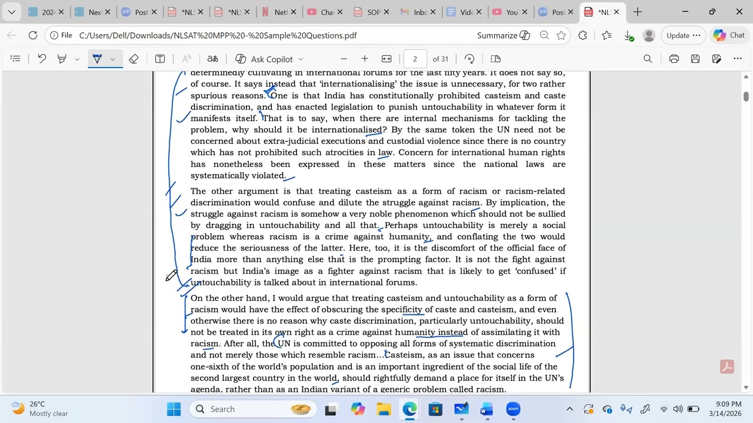Zoom out of the PDF

pos(344,59)
